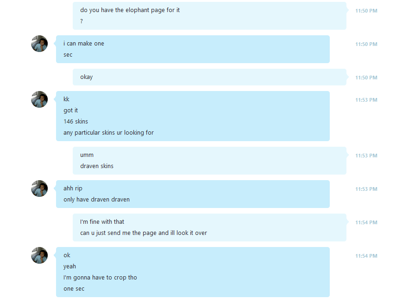Click the 11:53 PM timestamp beside 'kk'
The image size is (396, 299).
[366, 100]
